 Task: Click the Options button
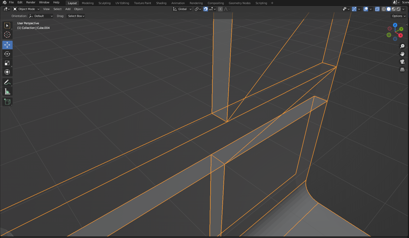pos(398,16)
